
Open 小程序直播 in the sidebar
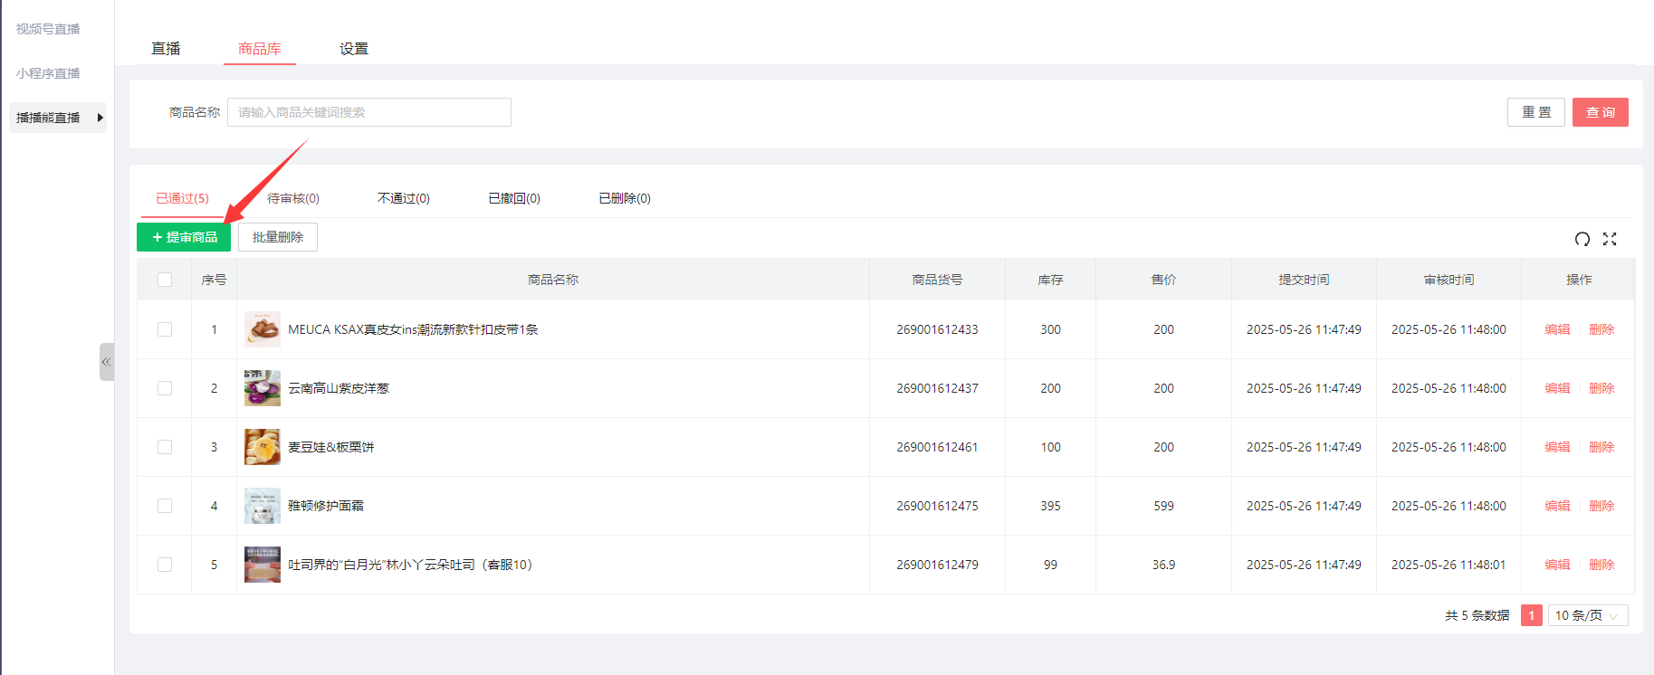pyautogui.click(x=48, y=73)
